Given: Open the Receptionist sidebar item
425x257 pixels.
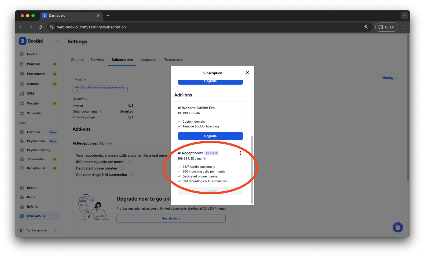Looking at the screenshot, I should (x=39, y=168).
